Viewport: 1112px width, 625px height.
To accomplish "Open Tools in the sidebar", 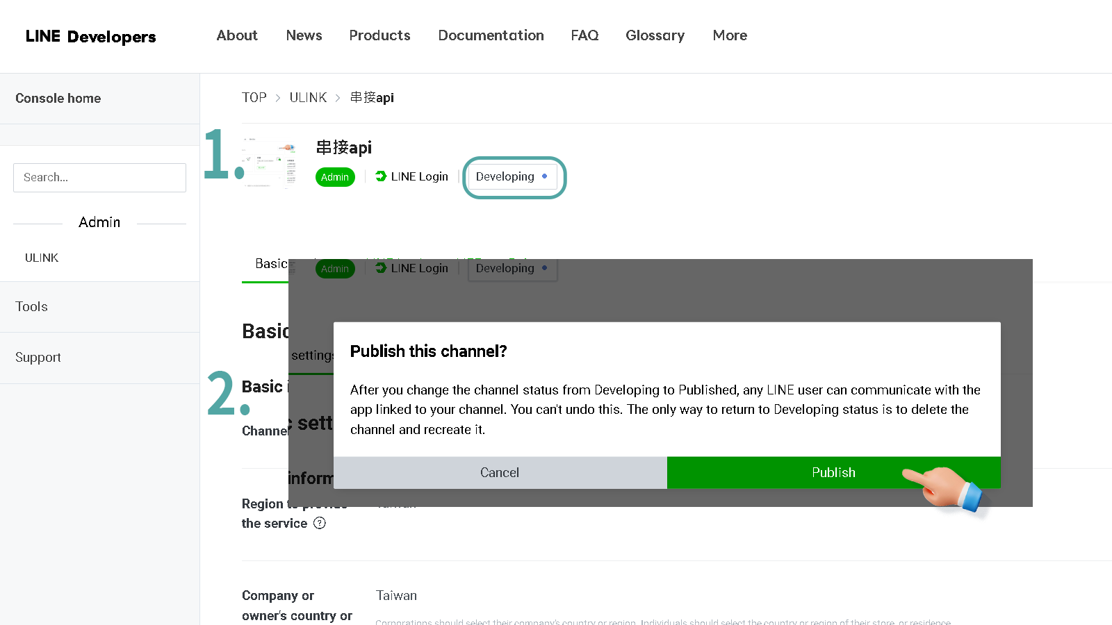I will tap(31, 307).
